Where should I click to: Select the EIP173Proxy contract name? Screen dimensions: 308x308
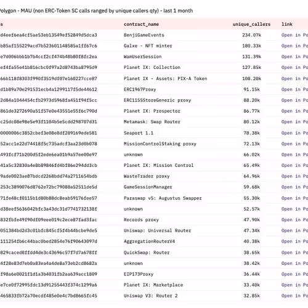pos(139,274)
